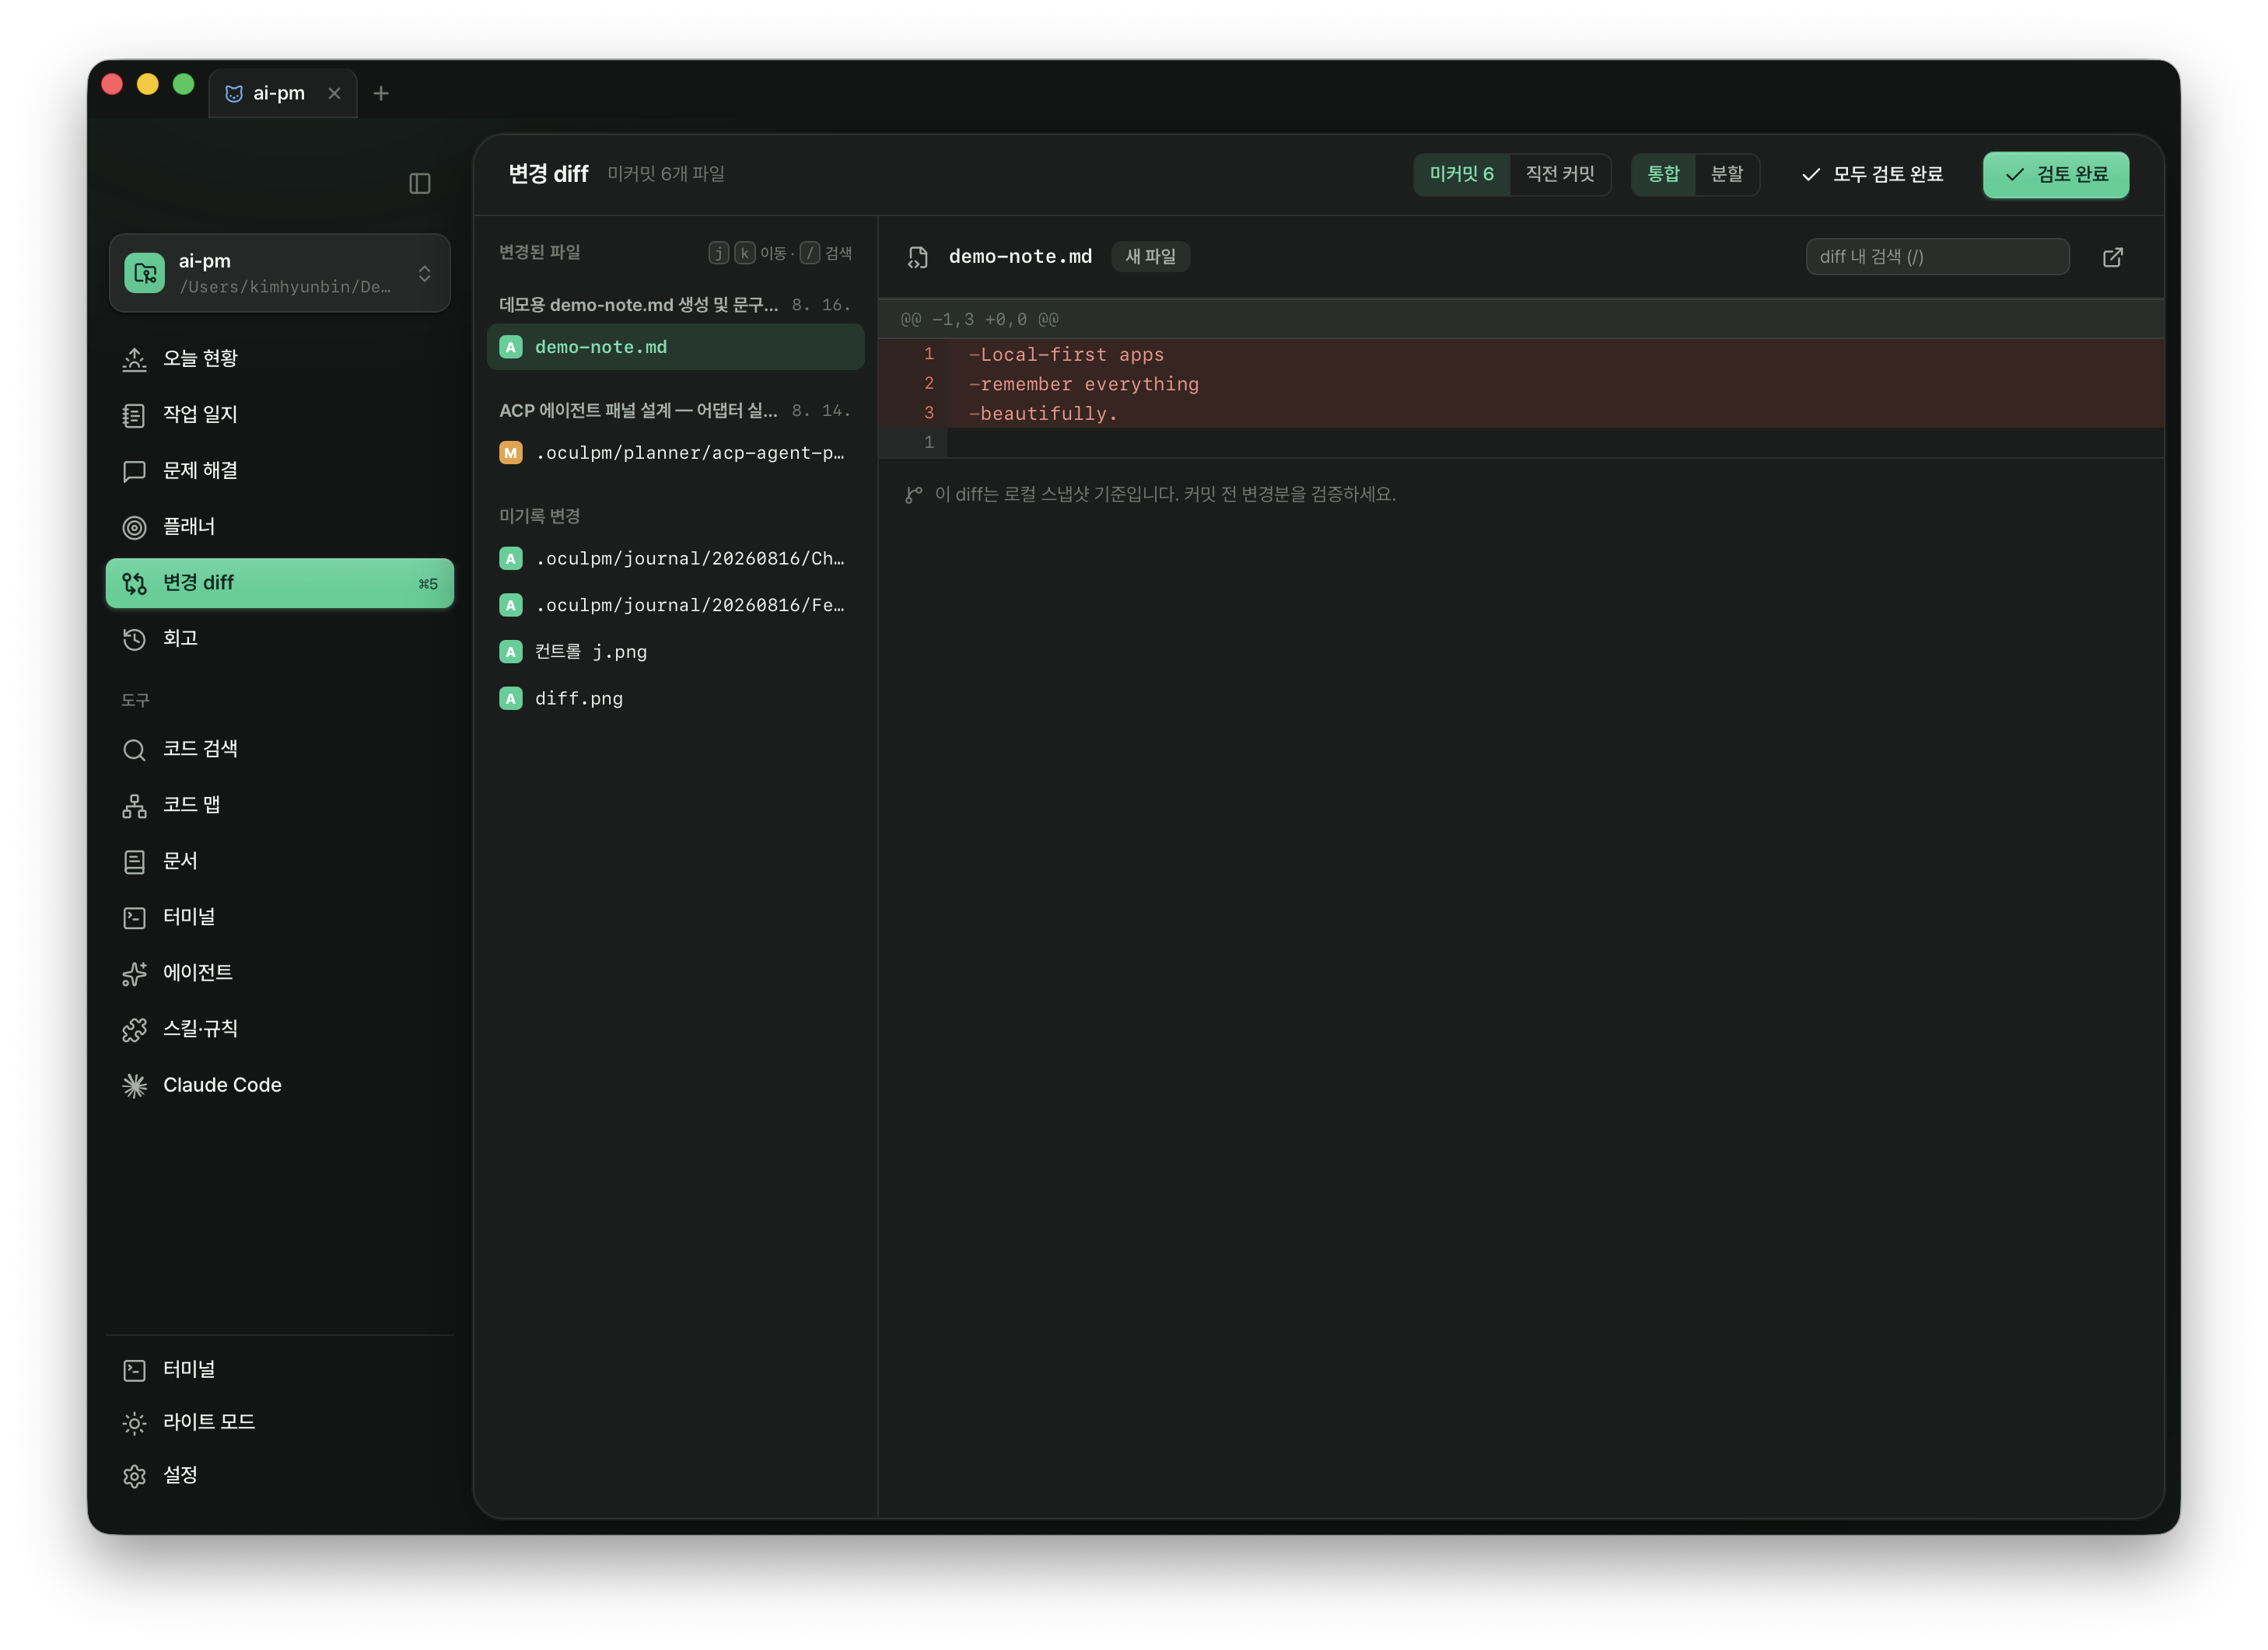Open the file externally with the arrow icon

coord(2112,257)
